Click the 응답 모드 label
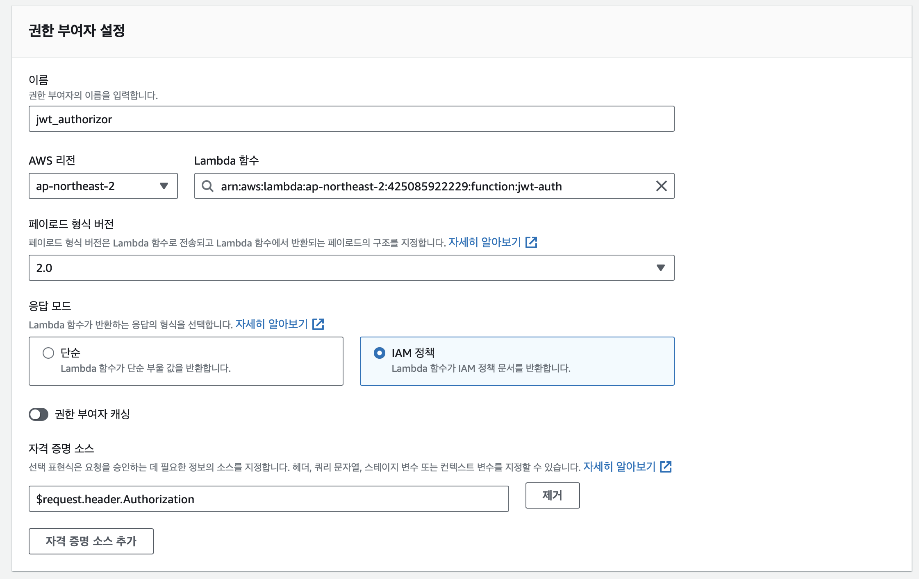919x579 pixels. 50,306
